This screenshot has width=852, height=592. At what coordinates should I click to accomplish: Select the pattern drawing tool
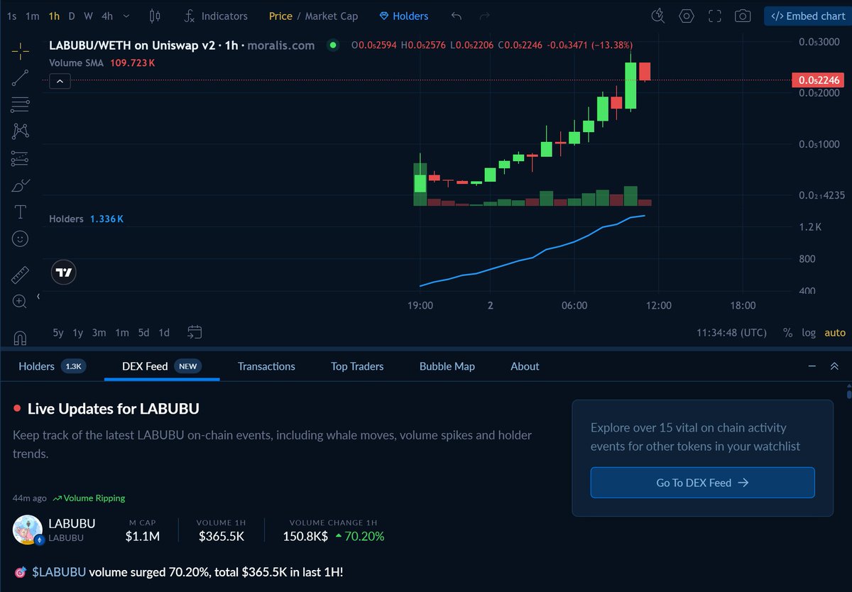(21, 131)
